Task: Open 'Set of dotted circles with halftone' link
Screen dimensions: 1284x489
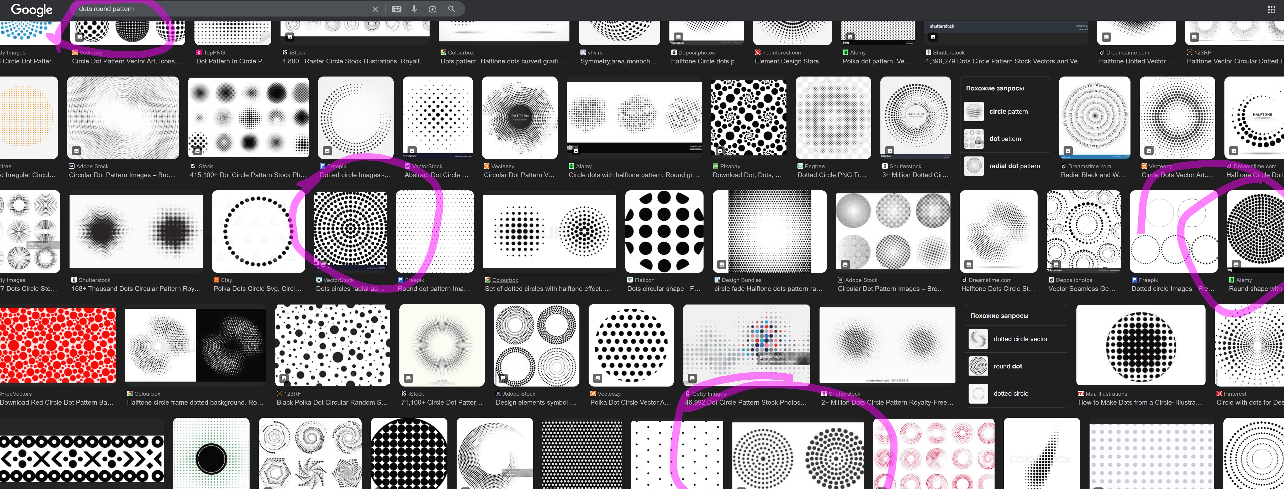Action: click(x=547, y=289)
